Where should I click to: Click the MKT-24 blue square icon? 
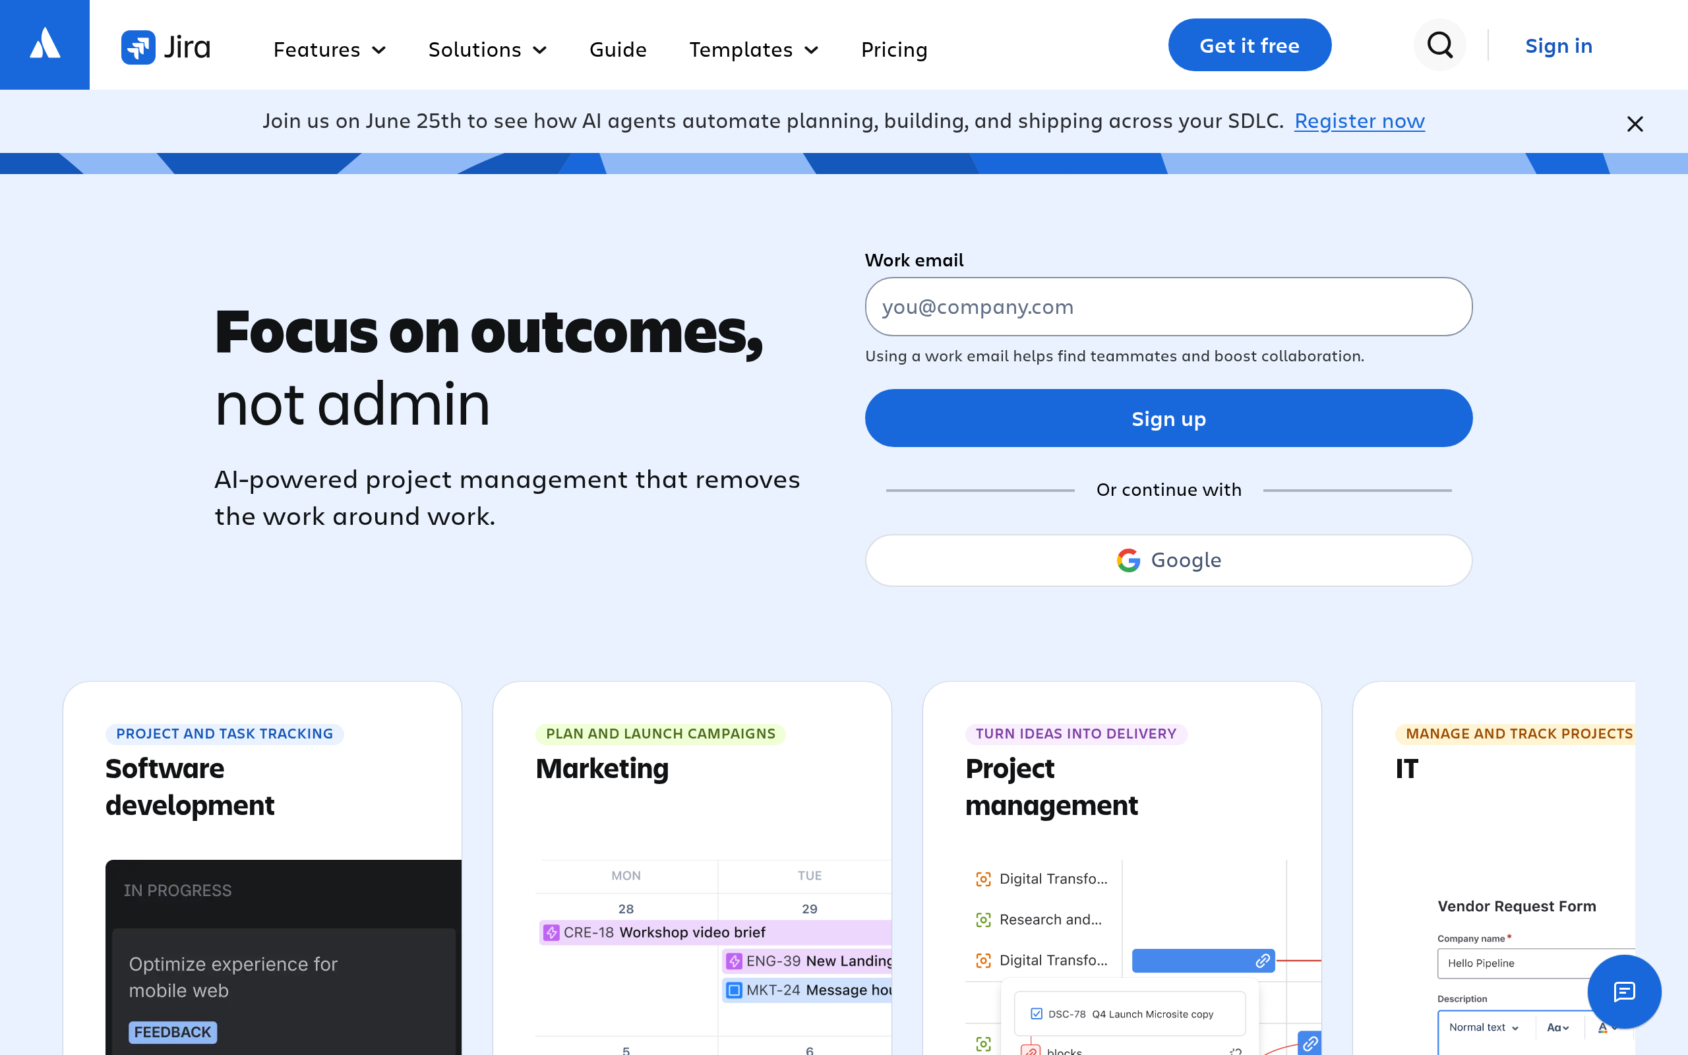click(734, 990)
